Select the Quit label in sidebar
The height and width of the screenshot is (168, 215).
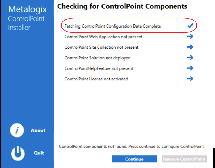(x=39, y=153)
